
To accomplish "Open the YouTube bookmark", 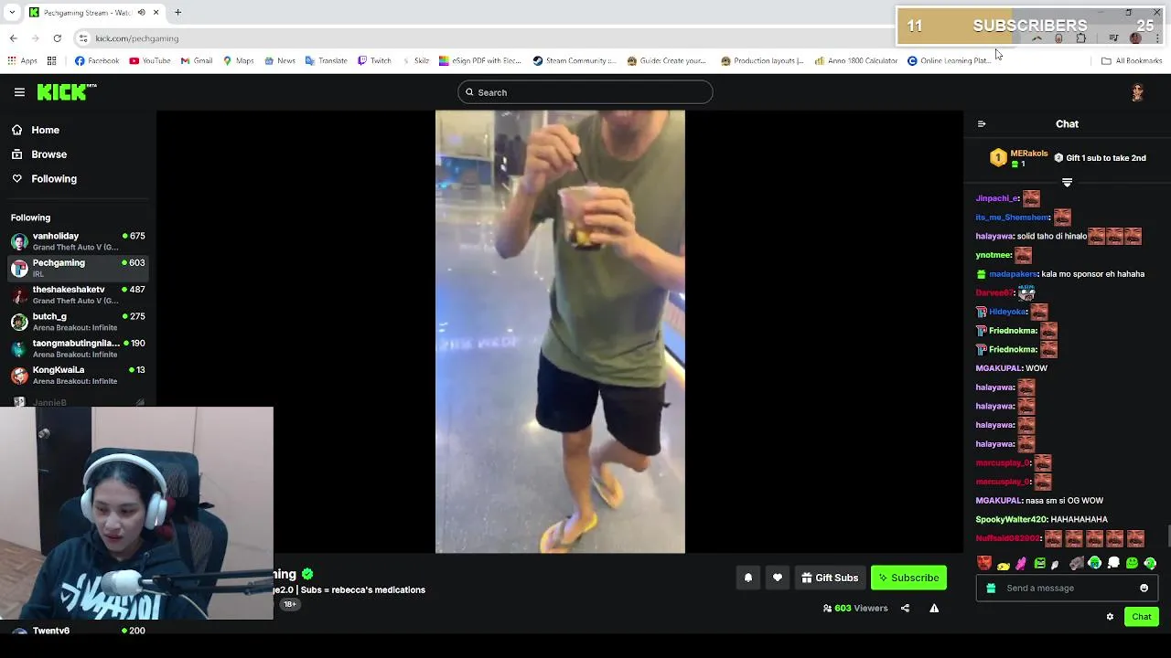I will [150, 61].
